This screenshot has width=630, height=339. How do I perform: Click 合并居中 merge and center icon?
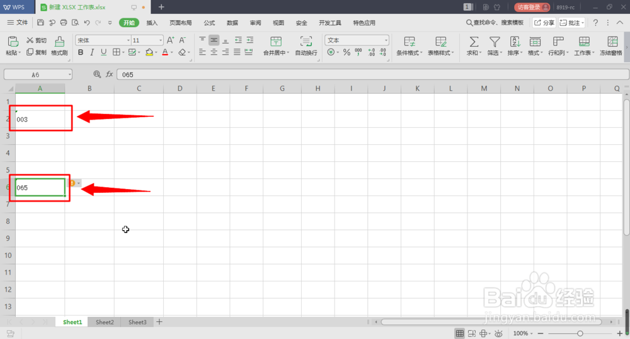pyautogui.click(x=276, y=42)
